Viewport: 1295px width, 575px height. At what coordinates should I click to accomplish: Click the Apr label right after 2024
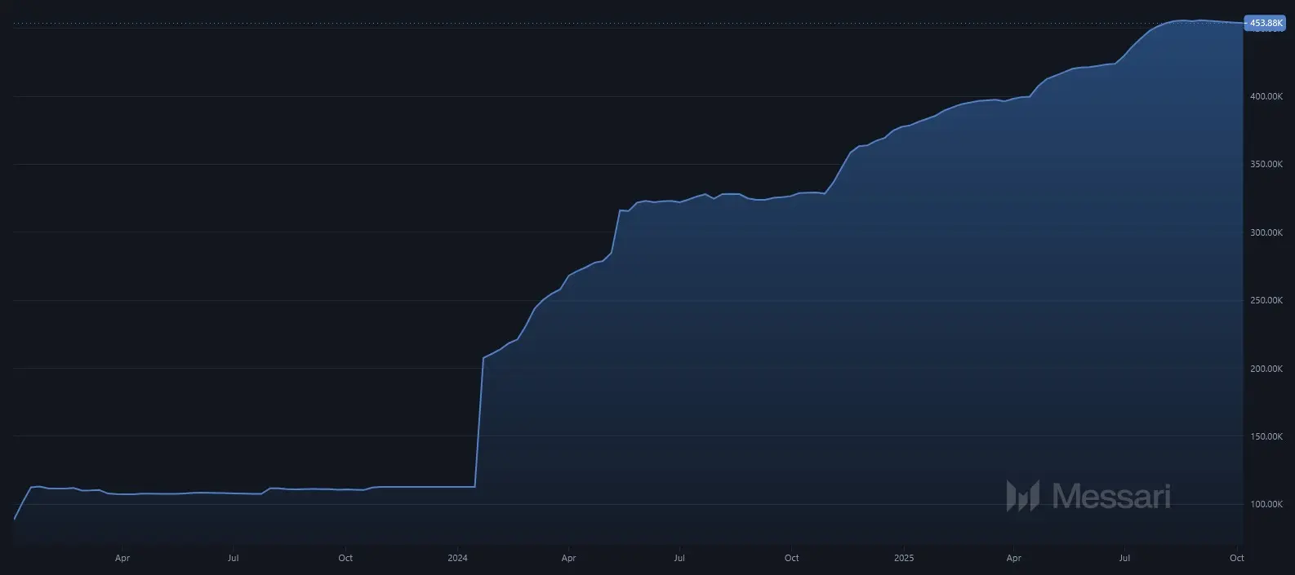click(x=569, y=559)
